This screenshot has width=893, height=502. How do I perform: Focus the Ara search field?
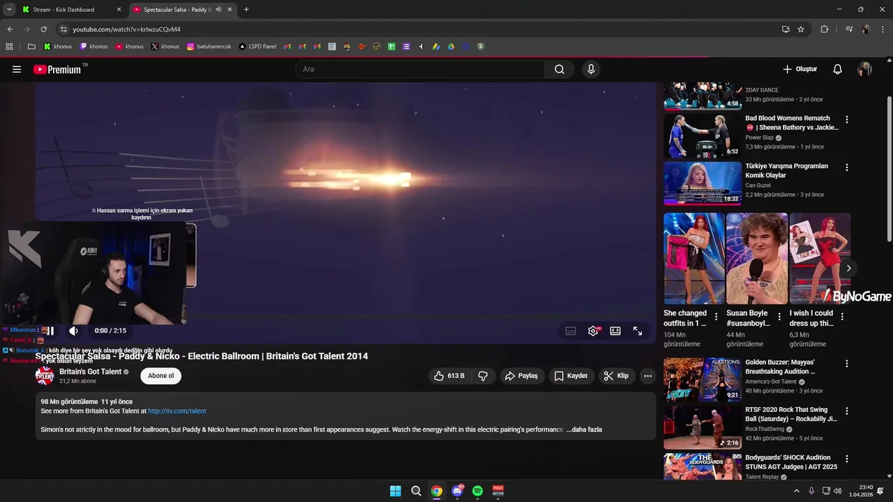coord(420,69)
